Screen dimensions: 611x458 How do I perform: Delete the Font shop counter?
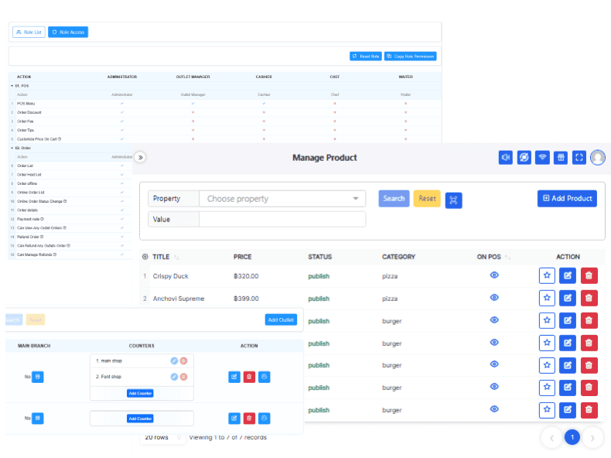[183, 377]
